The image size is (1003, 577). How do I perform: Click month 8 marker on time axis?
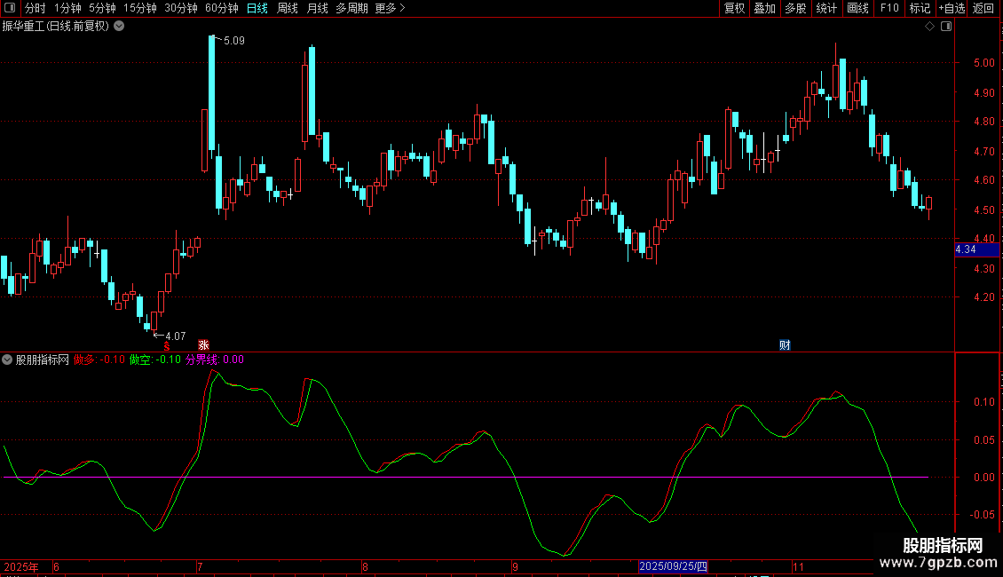(x=365, y=566)
